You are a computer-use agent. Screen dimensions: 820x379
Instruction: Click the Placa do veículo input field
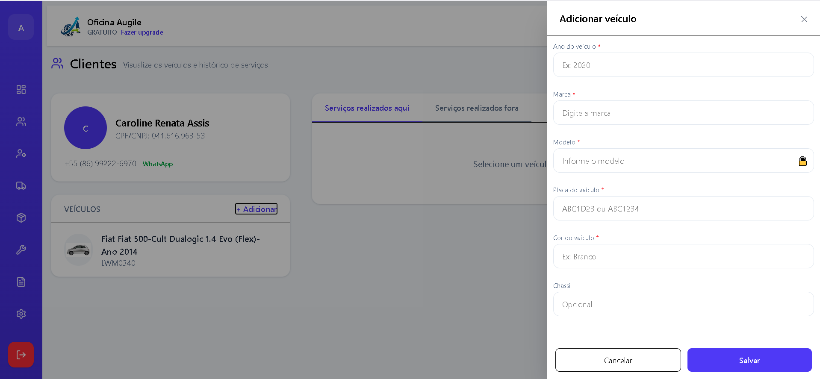tap(683, 209)
